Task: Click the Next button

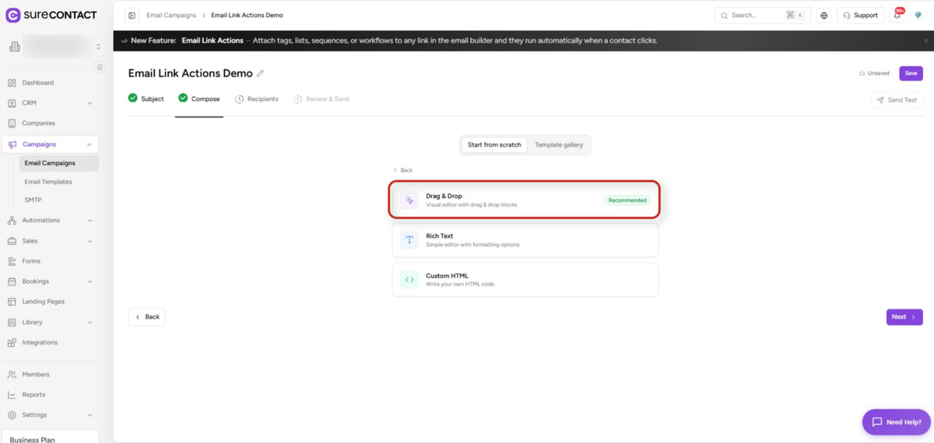Action: [x=904, y=317]
